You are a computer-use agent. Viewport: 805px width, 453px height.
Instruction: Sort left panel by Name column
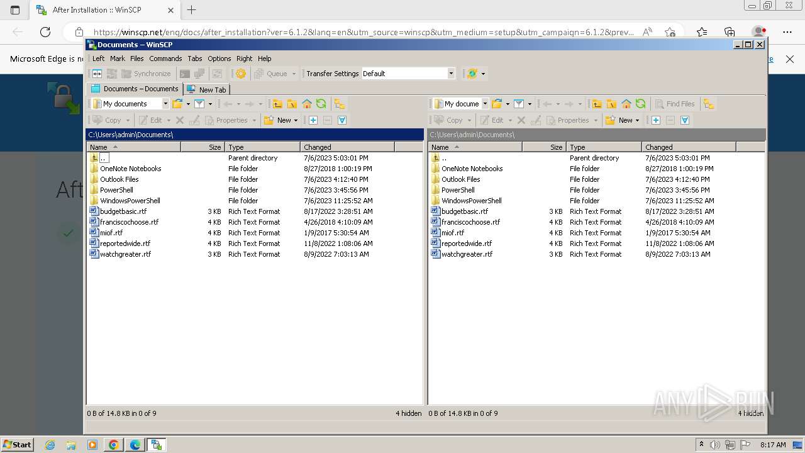(x=133, y=147)
